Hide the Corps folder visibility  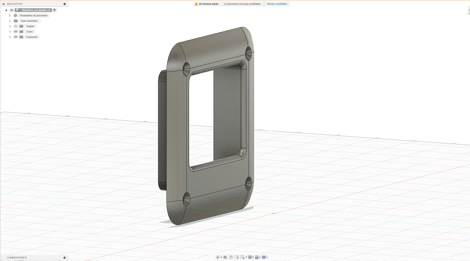[16, 31]
